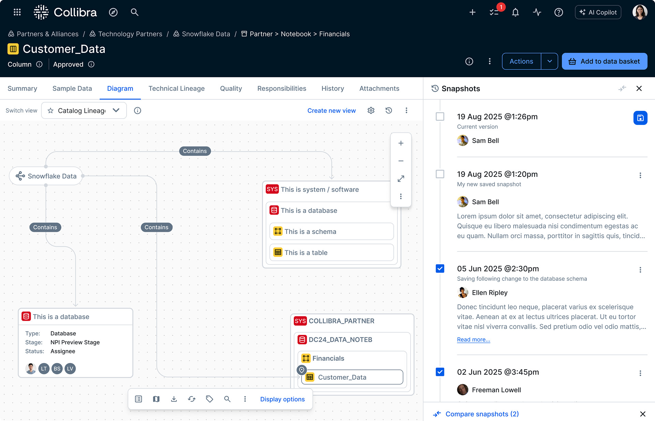Open the apps grid launcher icon
The image size is (655, 421).
click(17, 12)
